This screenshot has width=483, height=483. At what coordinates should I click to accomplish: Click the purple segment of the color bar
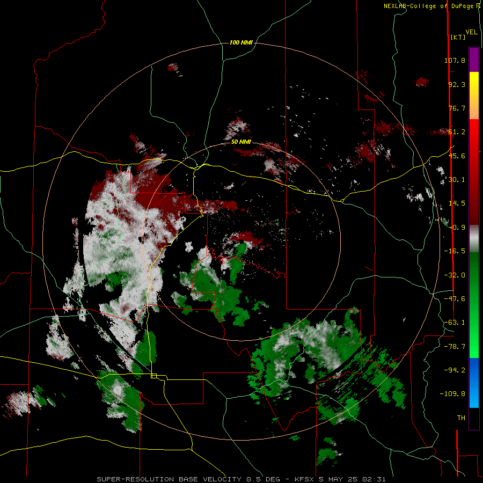474,60
